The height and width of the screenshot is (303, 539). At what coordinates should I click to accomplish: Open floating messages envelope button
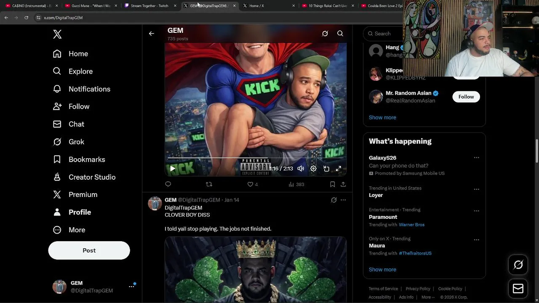click(x=518, y=289)
